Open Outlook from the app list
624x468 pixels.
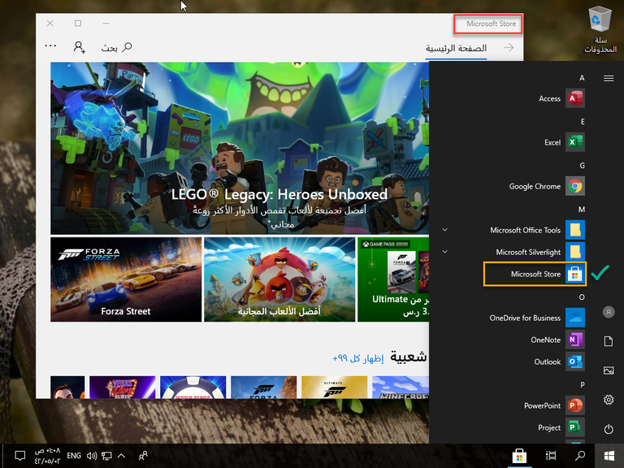(559, 362)
